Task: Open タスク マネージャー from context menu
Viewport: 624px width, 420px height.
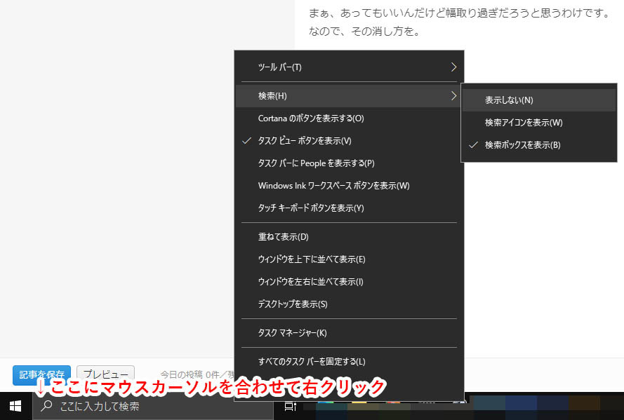Action: (x=349, y=333)
